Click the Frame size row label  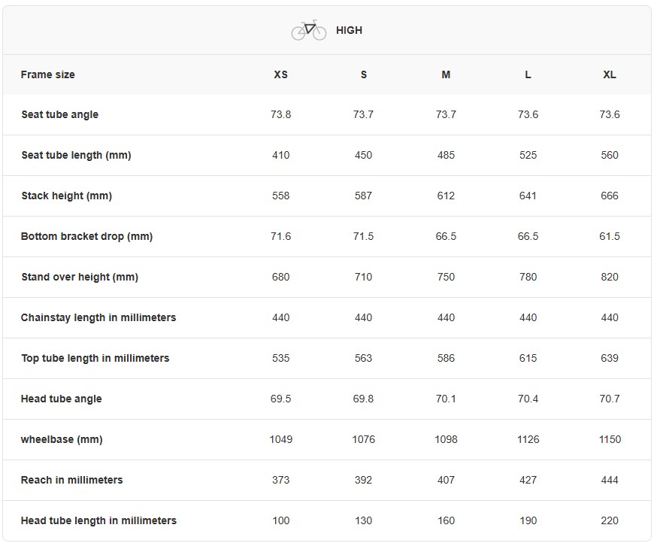(48, 74)
